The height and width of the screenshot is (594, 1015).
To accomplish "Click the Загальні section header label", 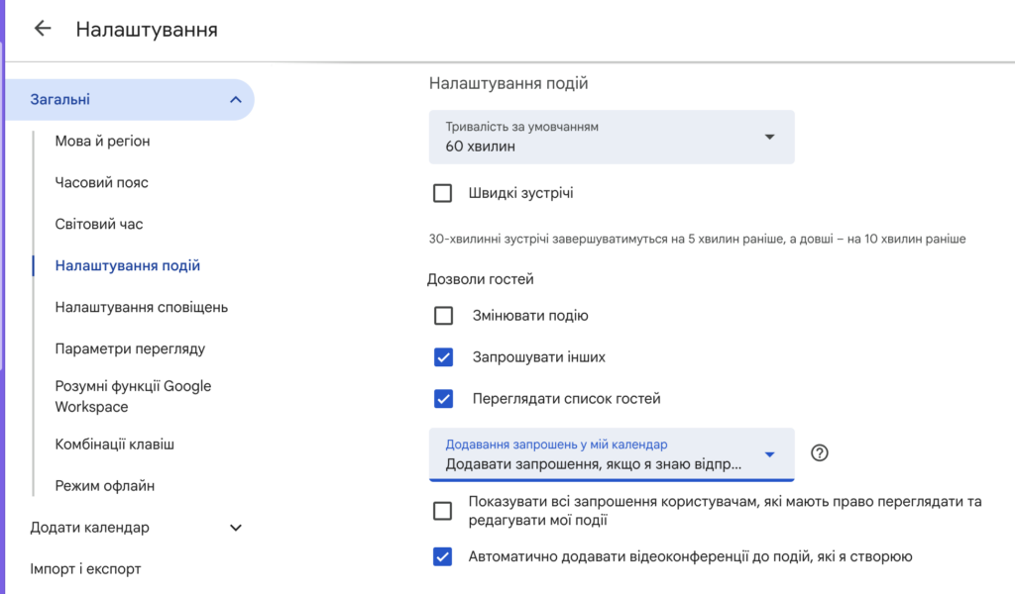I will 60,100.
